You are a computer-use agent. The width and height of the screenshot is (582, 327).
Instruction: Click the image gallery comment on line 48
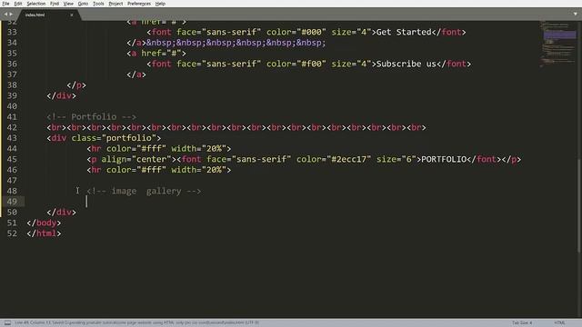click(144, 192)
